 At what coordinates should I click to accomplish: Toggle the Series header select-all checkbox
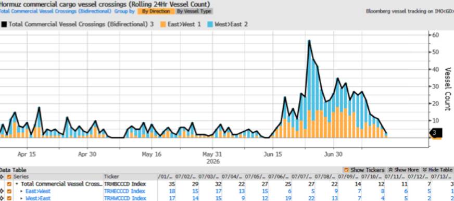[9, 177]
